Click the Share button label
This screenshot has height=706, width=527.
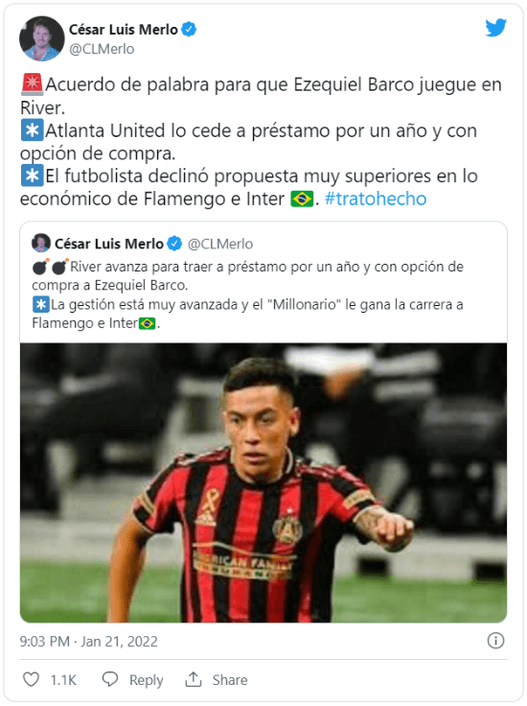230,679
